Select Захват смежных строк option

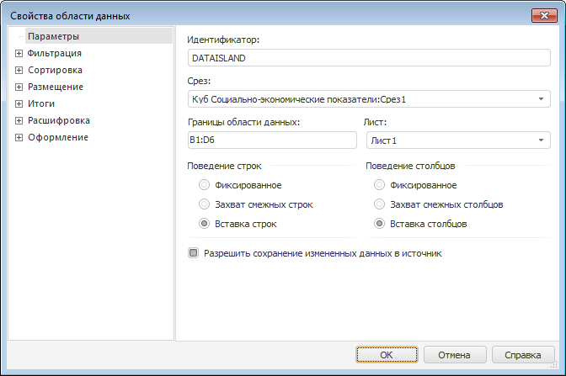[204, 204]
